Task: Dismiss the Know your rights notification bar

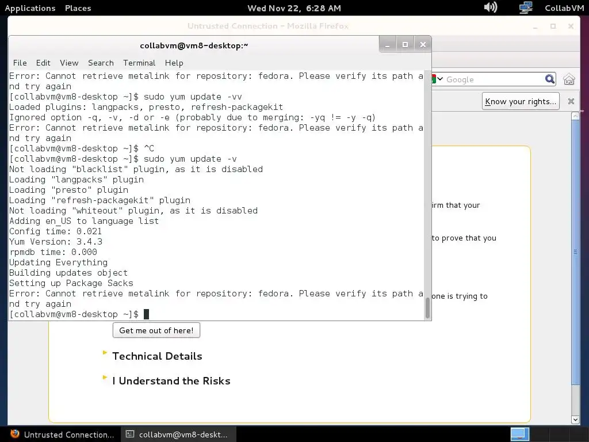Action: click(x=571, y=101)
